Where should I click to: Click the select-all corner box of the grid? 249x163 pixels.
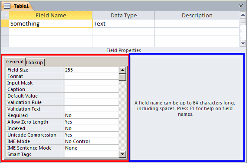tap(5, 16)
